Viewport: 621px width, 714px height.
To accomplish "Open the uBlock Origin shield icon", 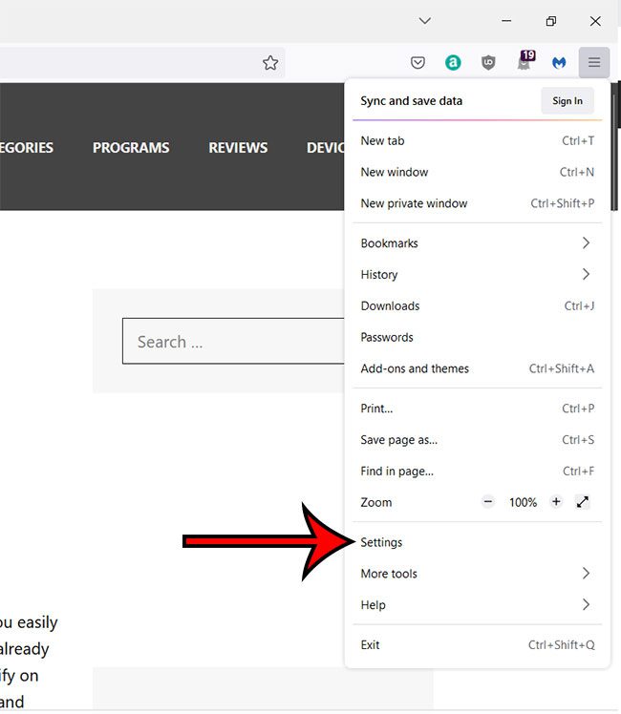I will click(488, 62).
